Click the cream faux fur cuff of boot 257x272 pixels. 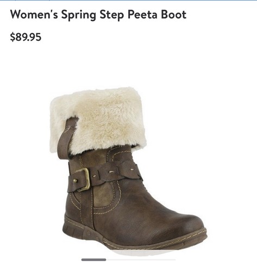pos(99,120)
